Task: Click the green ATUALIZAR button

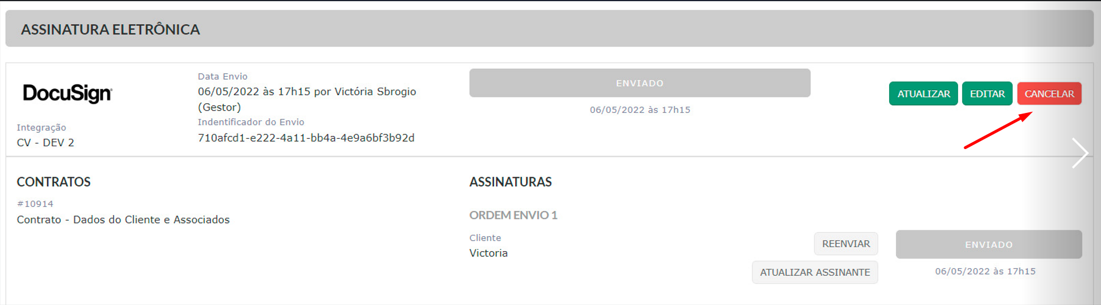Action: [923, 93]
